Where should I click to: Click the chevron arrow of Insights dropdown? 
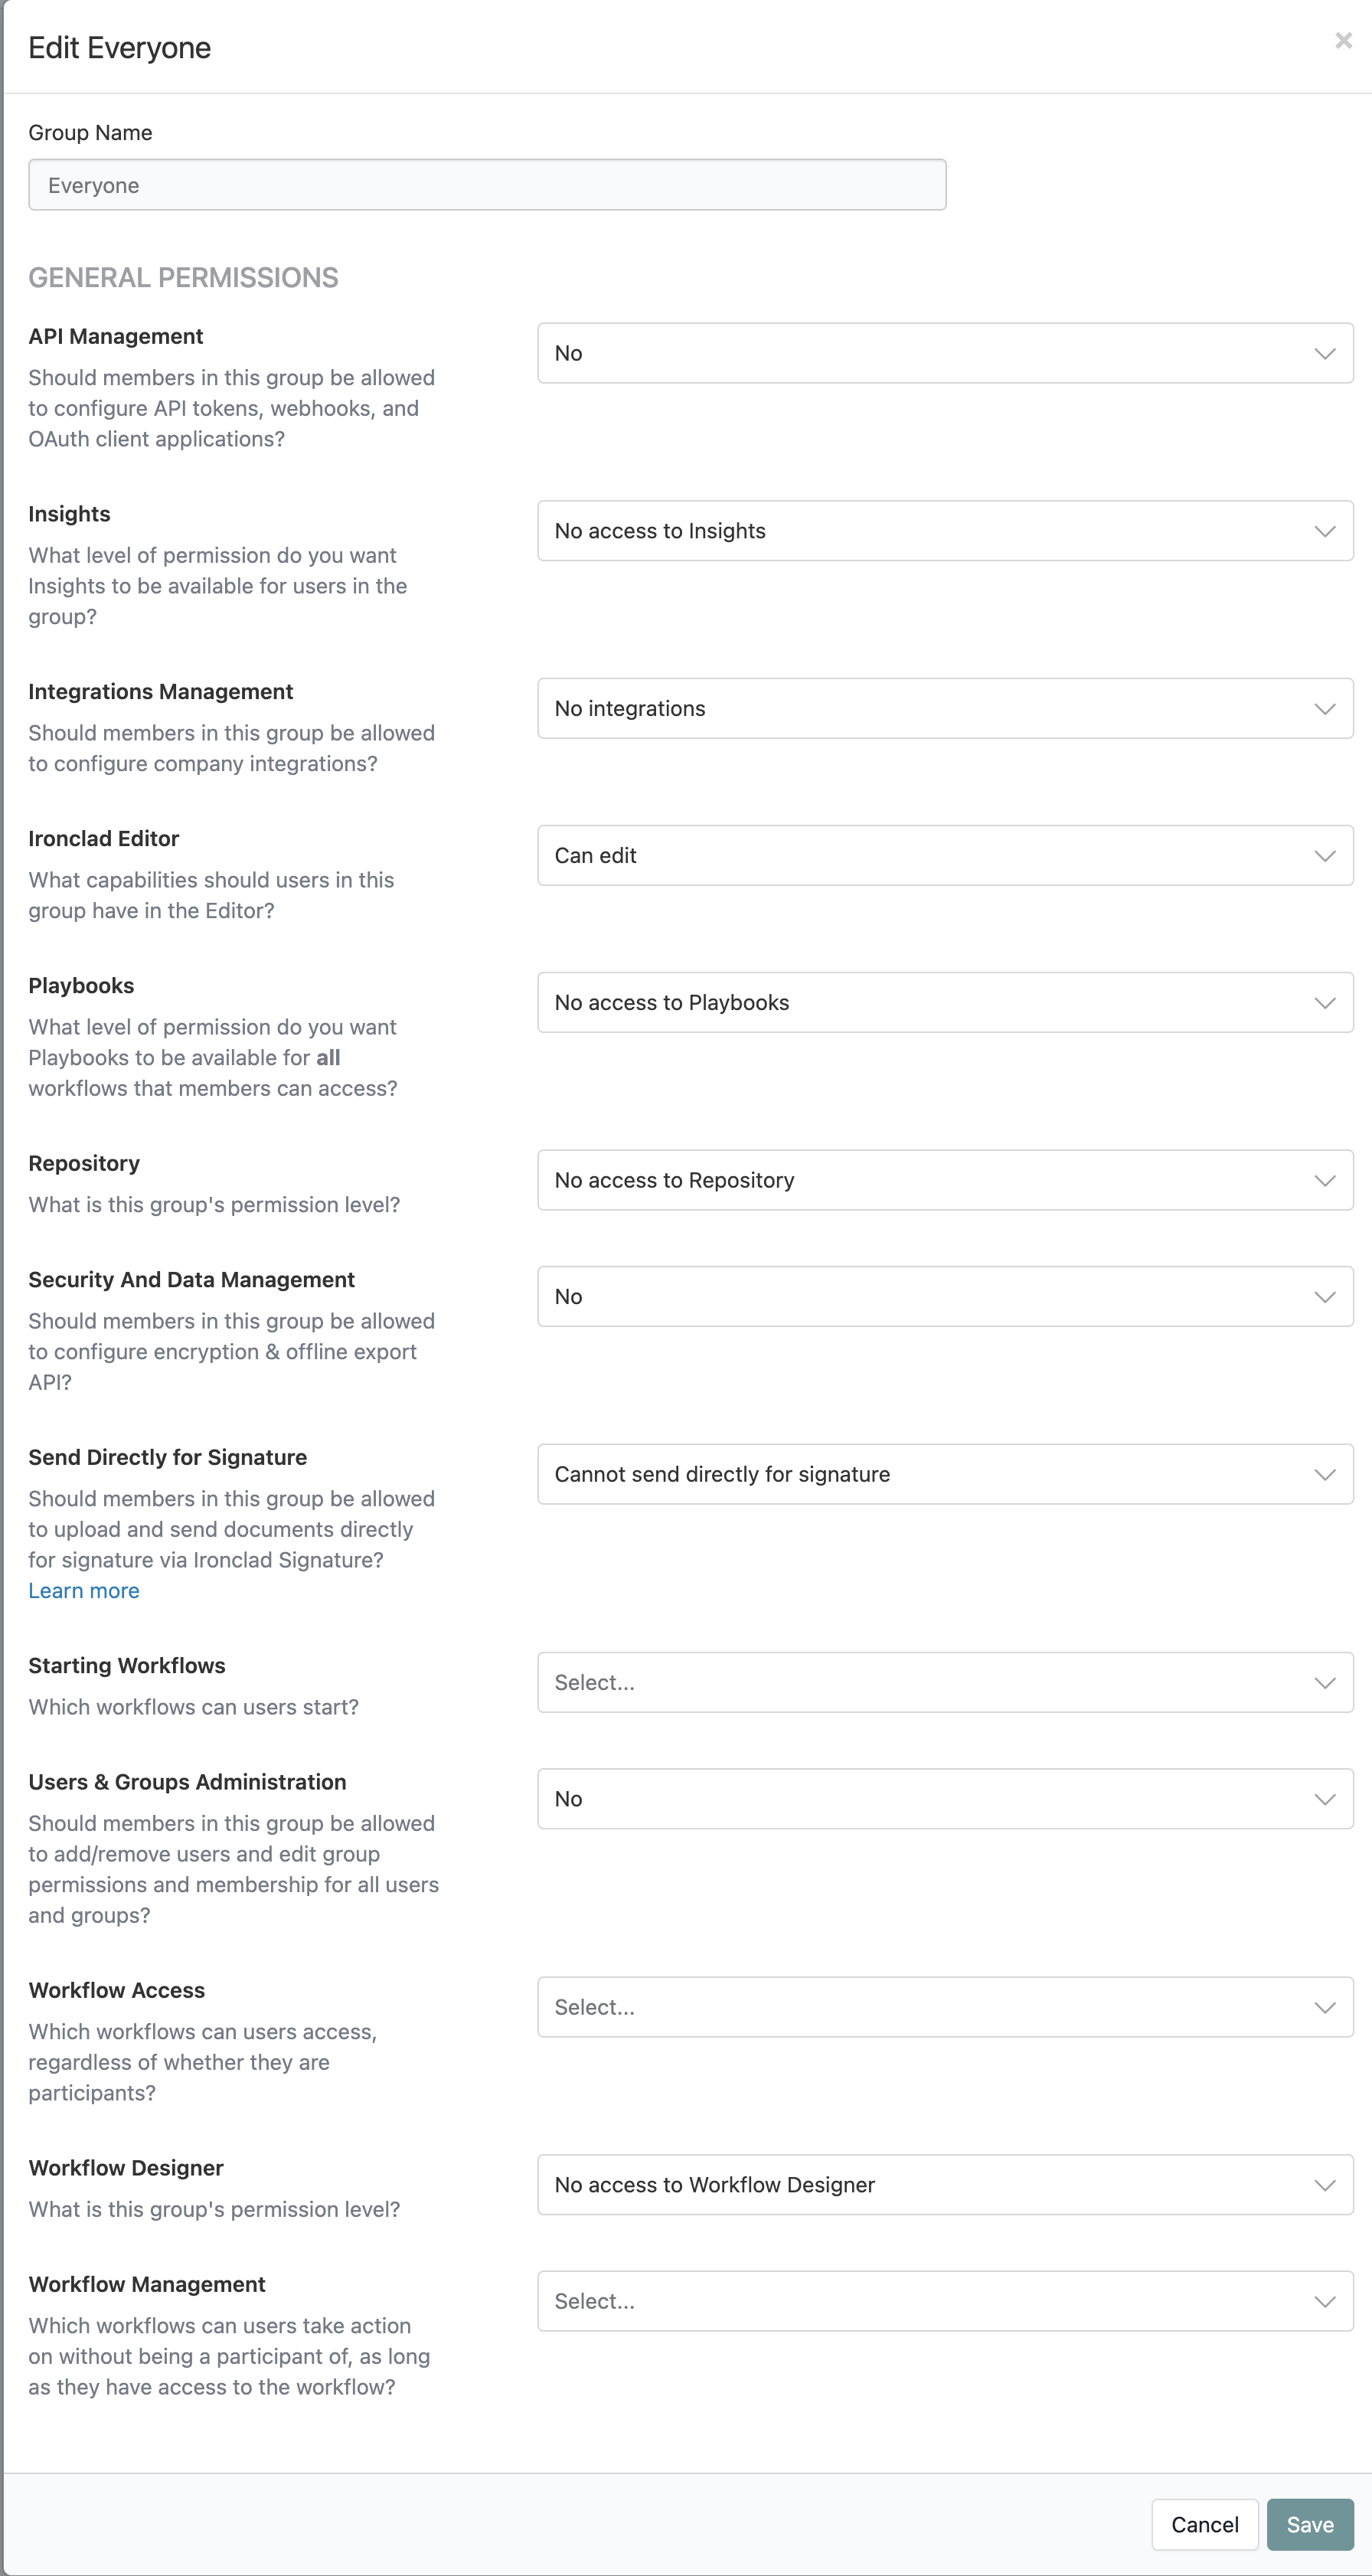[1325, 531]
